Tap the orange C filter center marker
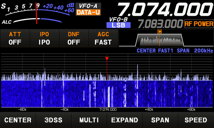This screenshot has width=214, height=128. point(160,32)
